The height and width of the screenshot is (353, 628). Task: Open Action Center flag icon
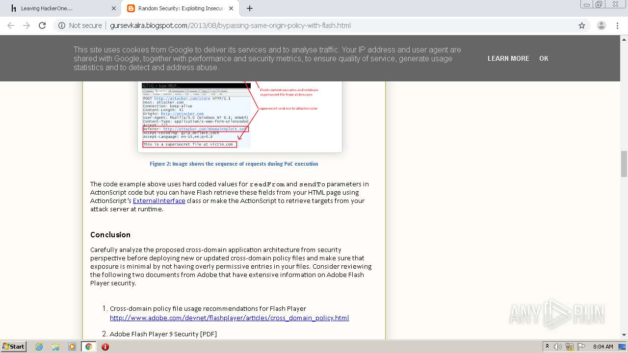click(581, 347)
